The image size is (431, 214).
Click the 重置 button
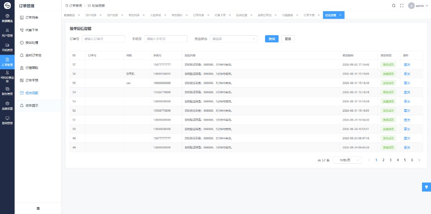288,39
